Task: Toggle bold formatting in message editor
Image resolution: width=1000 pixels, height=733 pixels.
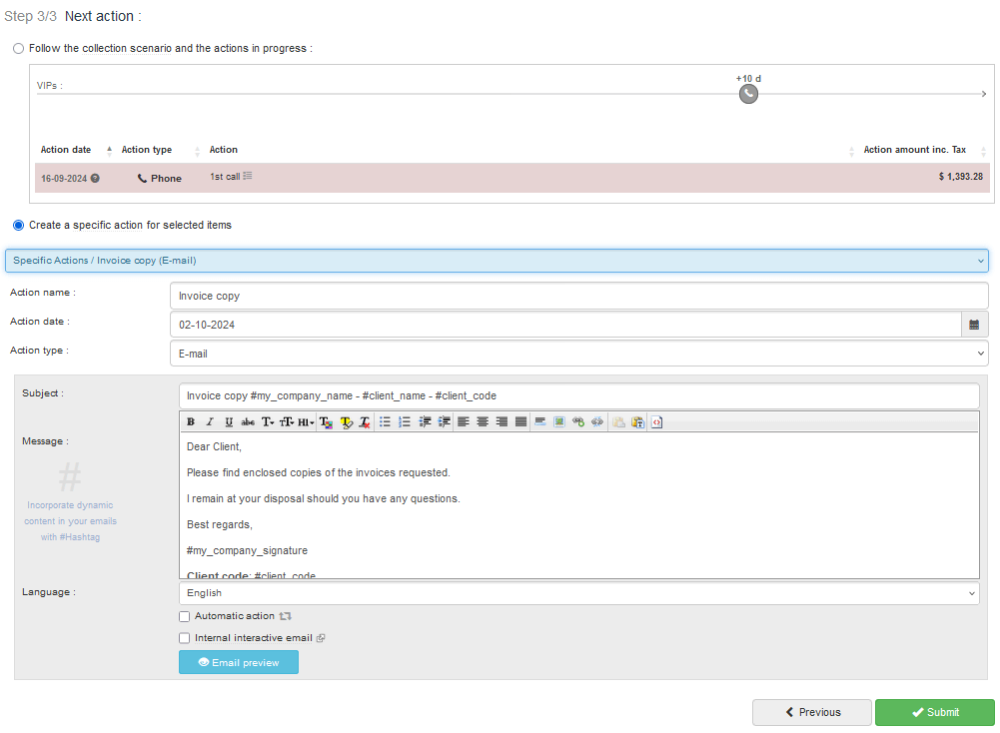Action: click(x=191, y=422)
